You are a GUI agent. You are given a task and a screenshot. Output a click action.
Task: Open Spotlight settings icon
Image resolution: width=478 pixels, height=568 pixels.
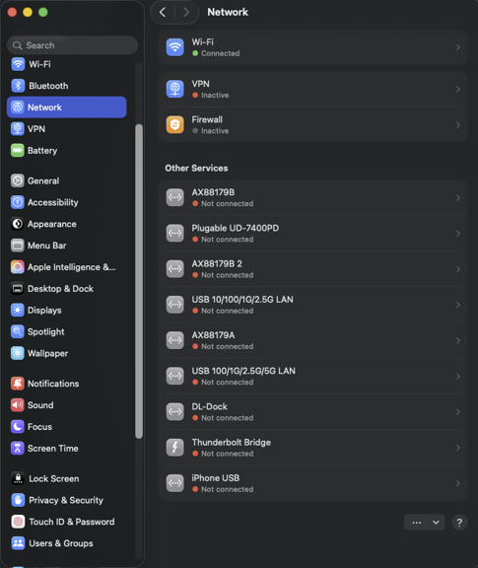(x=18, y=331)
